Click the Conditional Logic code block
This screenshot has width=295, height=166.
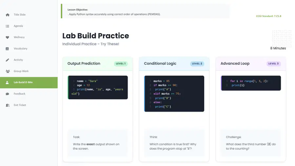[174, 94]
